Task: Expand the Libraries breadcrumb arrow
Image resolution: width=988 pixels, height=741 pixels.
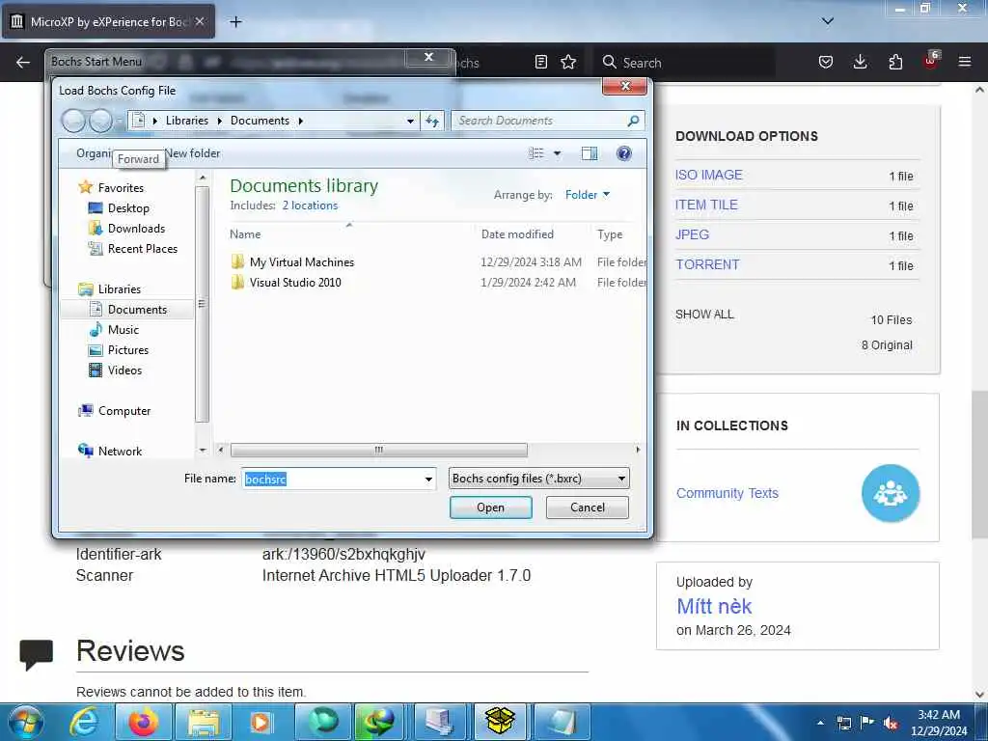Action: pyautogui.click(x=219, y=121)
